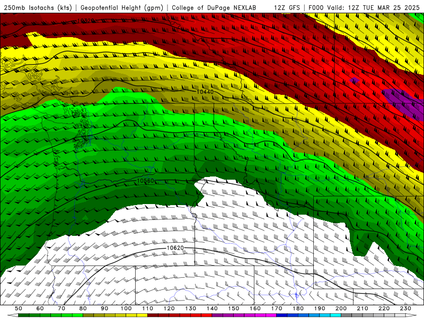
Task: Click the "12Z GFS" model run label
Action: pos(287,7)
